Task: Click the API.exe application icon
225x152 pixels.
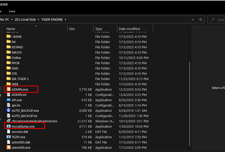Action: [x=9, y=100]
